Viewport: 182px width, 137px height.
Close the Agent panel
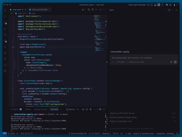[177, 10]
